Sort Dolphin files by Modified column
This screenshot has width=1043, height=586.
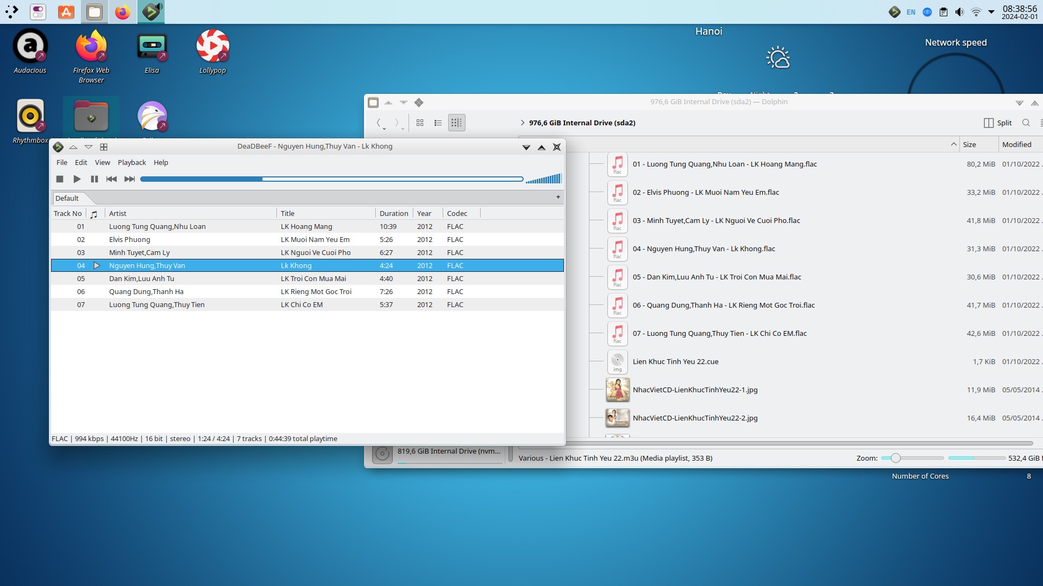click(1020, 144)
